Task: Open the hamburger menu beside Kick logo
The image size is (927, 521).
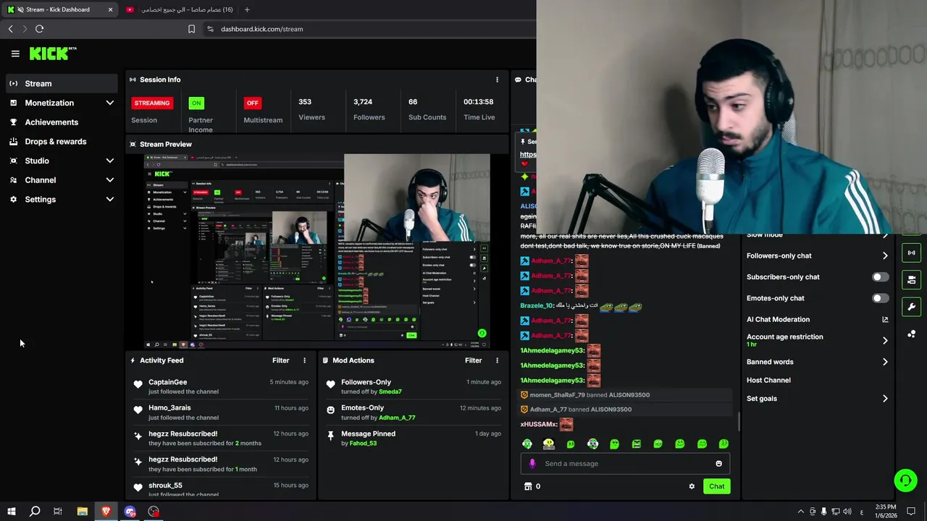Action: (15, 54)
